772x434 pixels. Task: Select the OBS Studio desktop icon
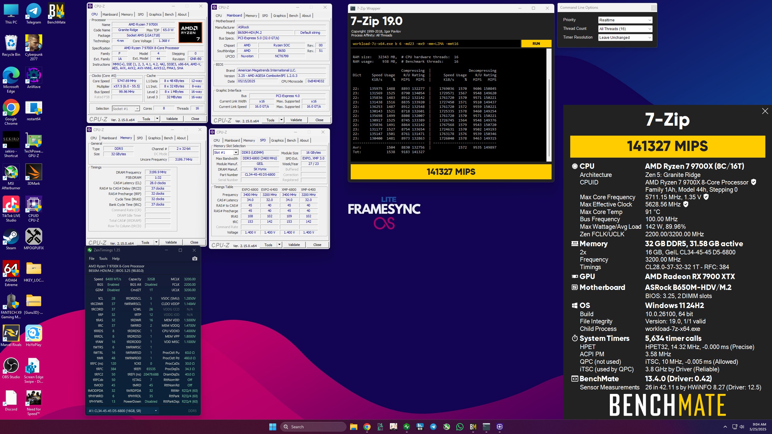click(x=11, y=368)
